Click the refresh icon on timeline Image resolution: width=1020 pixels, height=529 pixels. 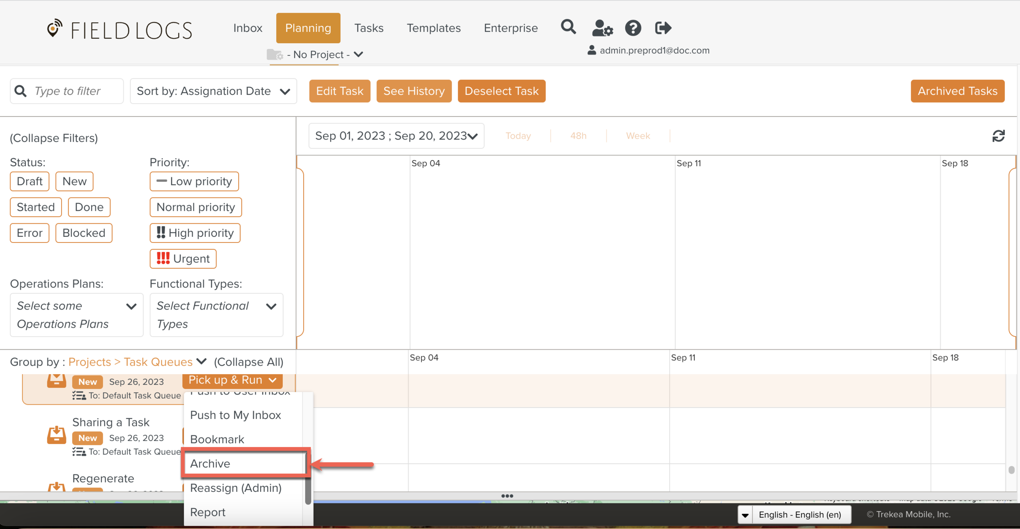(x=998, y=136)
